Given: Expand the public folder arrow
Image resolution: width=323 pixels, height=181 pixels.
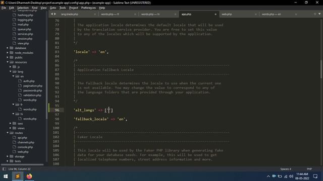Looking at the screenshot, I should point(8,57).
